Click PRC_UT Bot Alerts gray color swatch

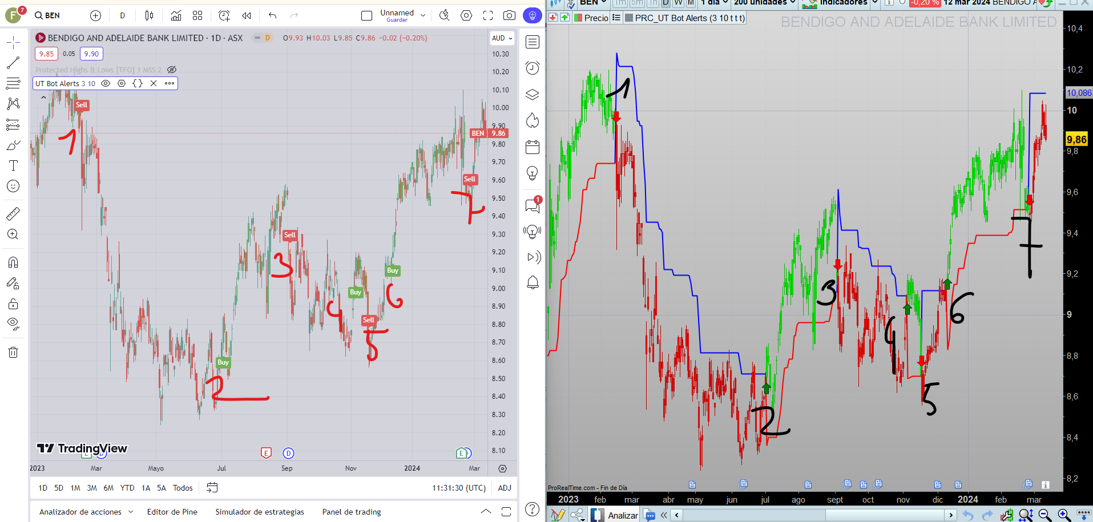(629, 18)
